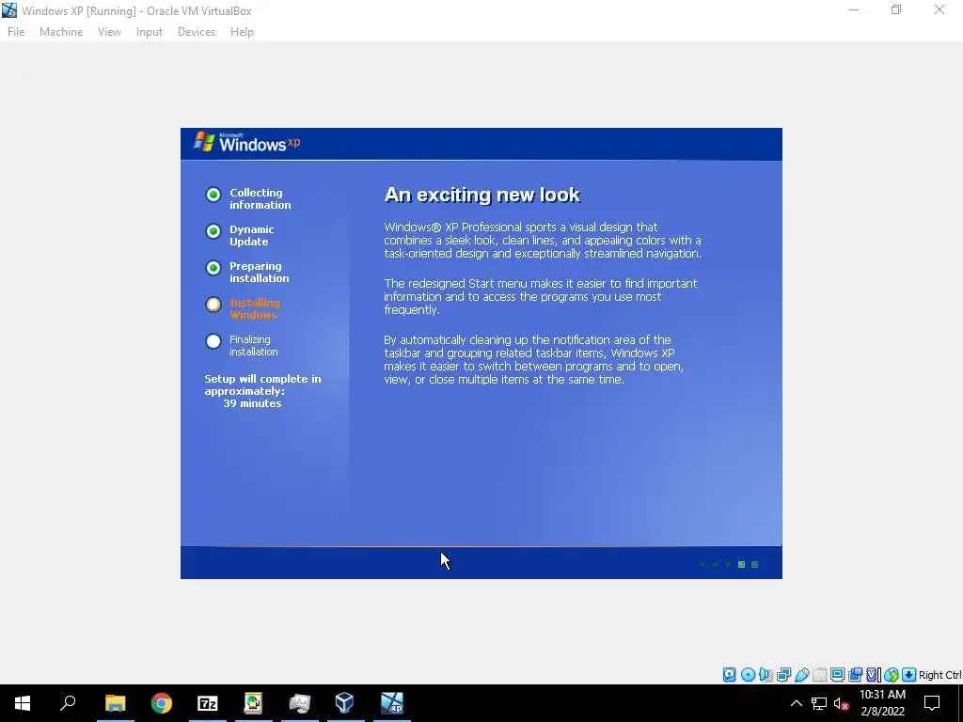The height and width of the screenshot is (722, 963).
Task: Minimize the VirtualBox window
Action: click(x=854, y=10)
